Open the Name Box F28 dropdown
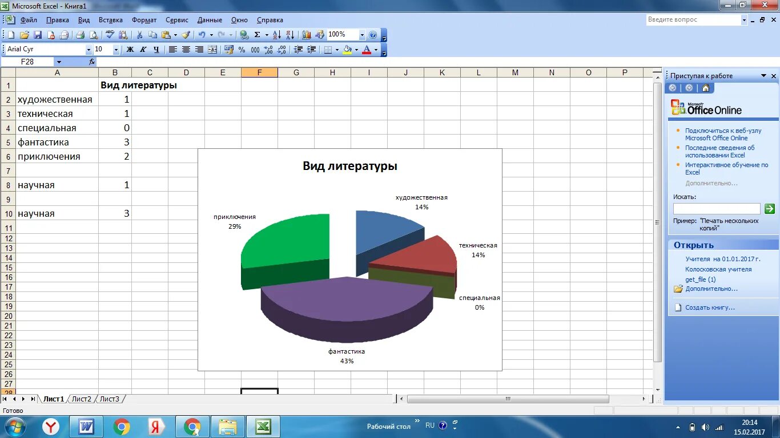Viewport: 780px width, 438px height. point(59,62)
